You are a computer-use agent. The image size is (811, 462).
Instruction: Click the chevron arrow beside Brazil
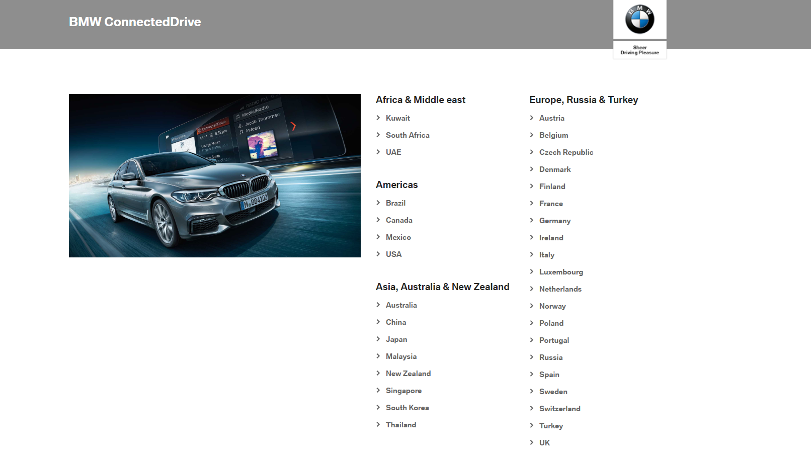point(378,203)
